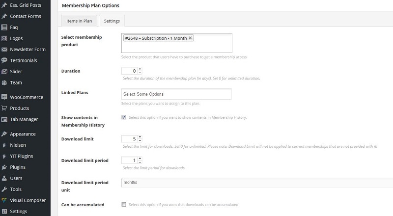393x216 pixels.
Task: Go to Newsletter Form menu item
Action: pos(28,50)
